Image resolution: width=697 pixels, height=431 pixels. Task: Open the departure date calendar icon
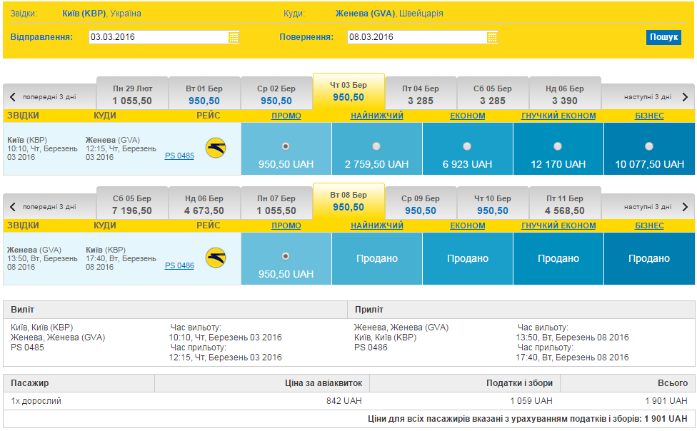pos(234,37)
